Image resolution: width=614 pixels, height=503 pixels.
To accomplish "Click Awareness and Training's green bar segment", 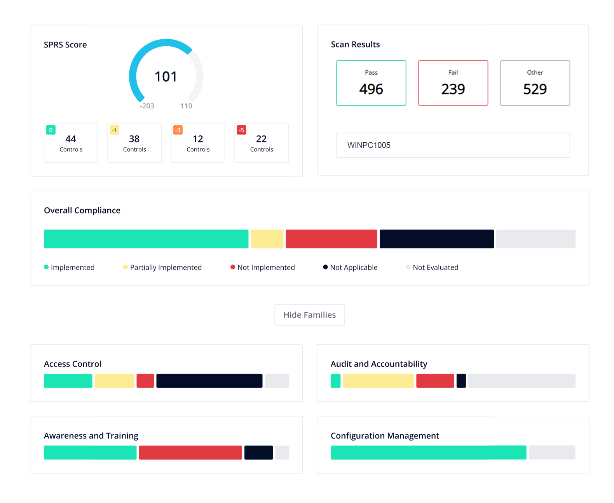I will pyautogui.click(x=90, y=453).
